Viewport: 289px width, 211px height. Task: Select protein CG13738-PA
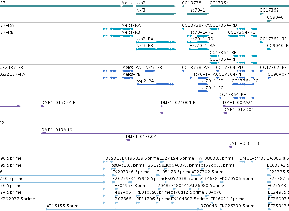[196, 68]
